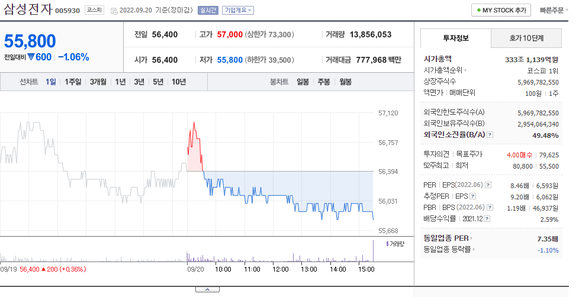Click the 거래대금 value 777,968 백만

click(378, 60)
